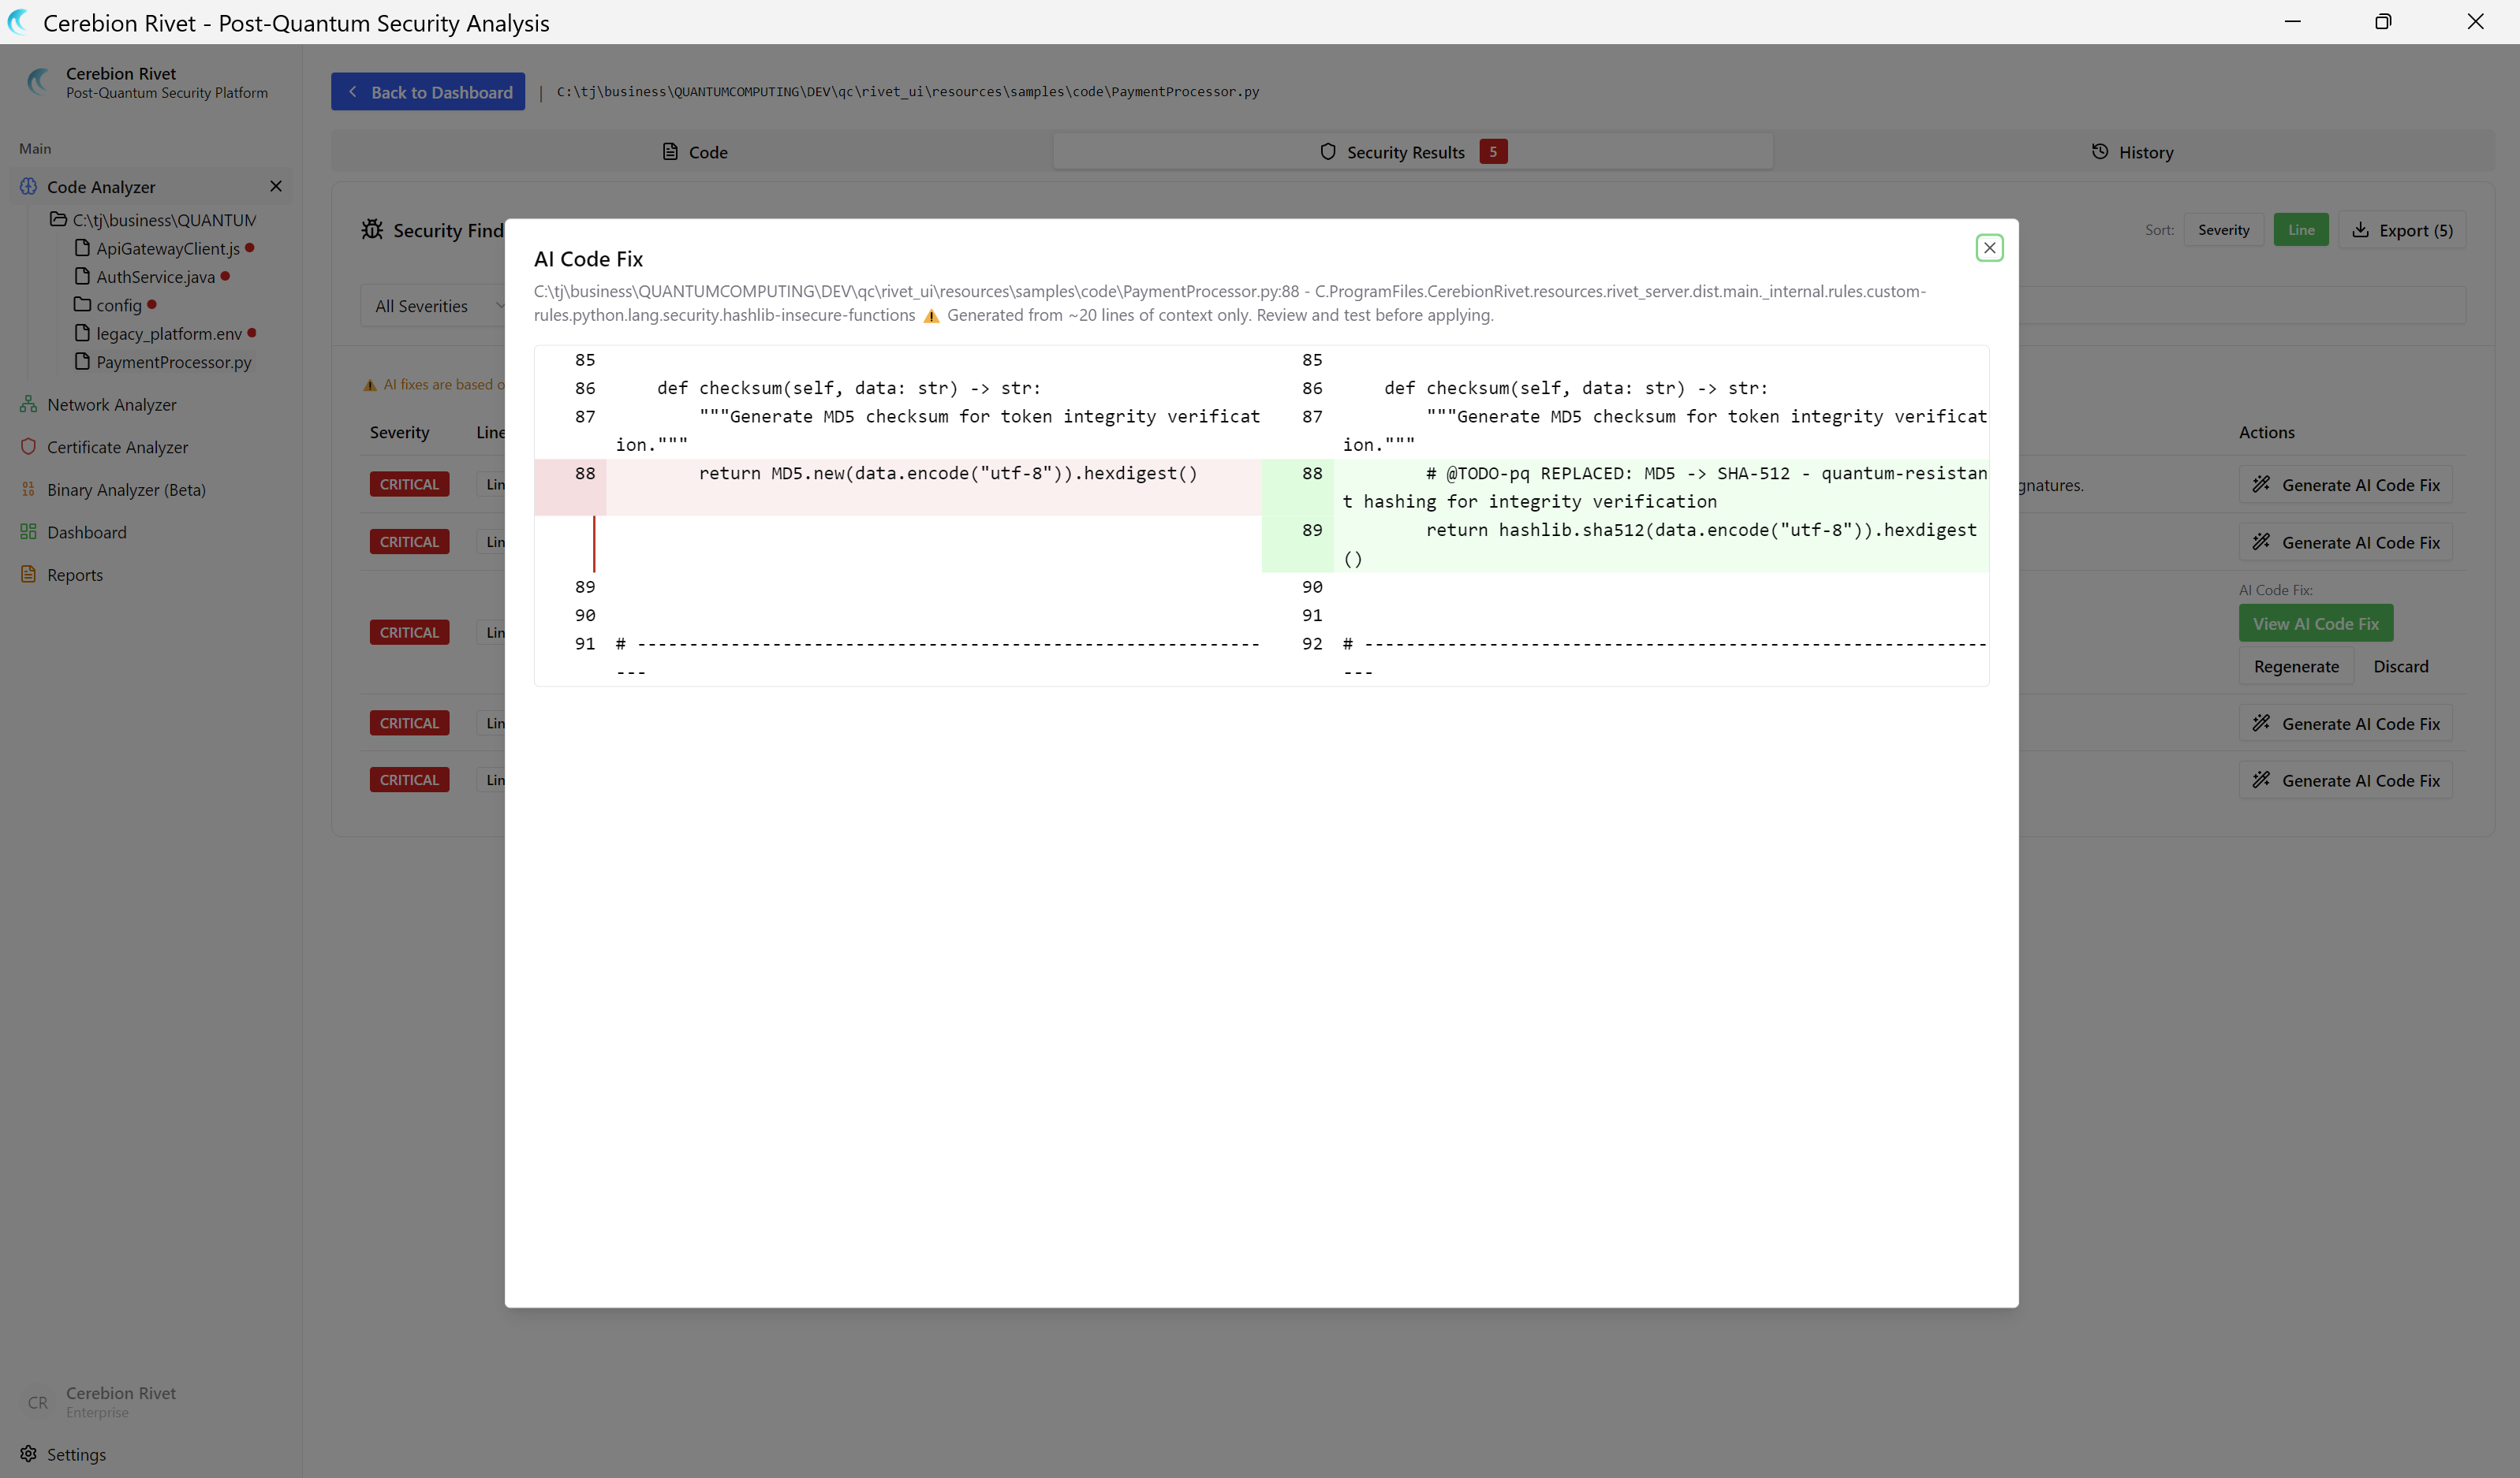Restore down the application window
The width and height of the screenshot is (2520, 1478).
2383,22
